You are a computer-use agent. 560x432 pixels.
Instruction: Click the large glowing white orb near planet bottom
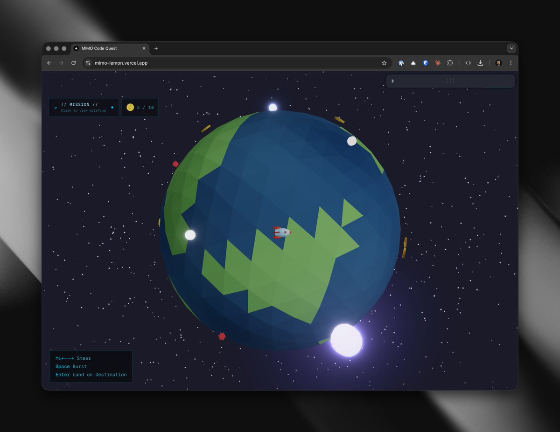(x=346, y=340)
